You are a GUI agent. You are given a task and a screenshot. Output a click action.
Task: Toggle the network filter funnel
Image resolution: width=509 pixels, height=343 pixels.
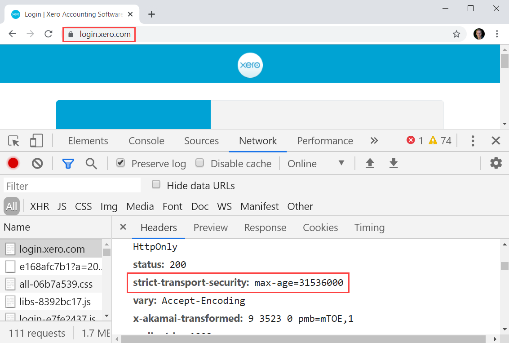[x=68, y=163]
